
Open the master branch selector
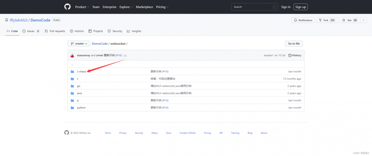pos(79,44)
